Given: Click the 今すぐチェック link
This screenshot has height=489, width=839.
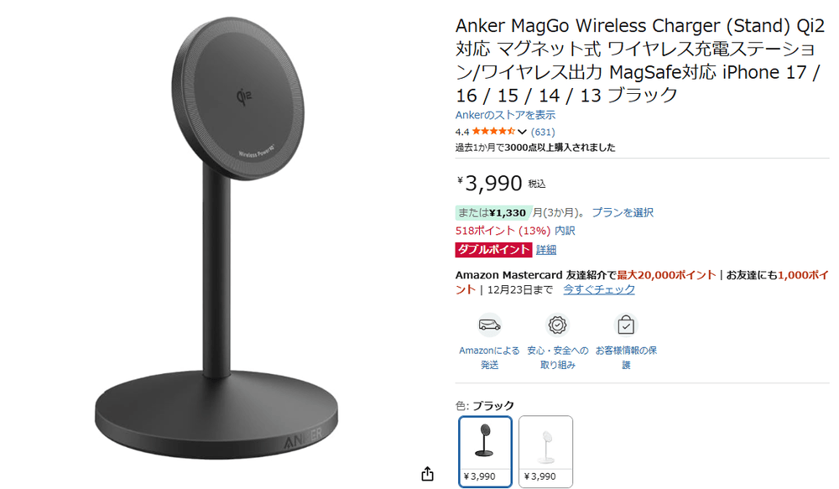Looking at the screenshot, I should [x=599, y=289].
